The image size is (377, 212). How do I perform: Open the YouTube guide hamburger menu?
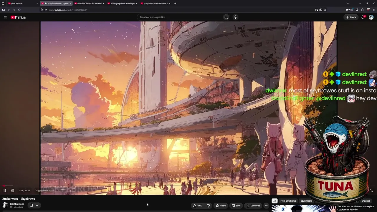[x=5, y=17]
